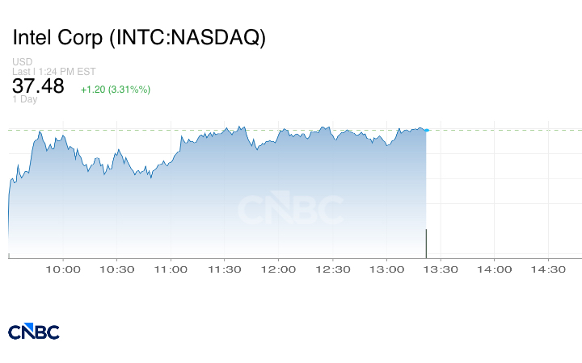The image size is (582, 363).
Task: Click the CNBC logo at bottom left
Action: click(x=34, y=331)
